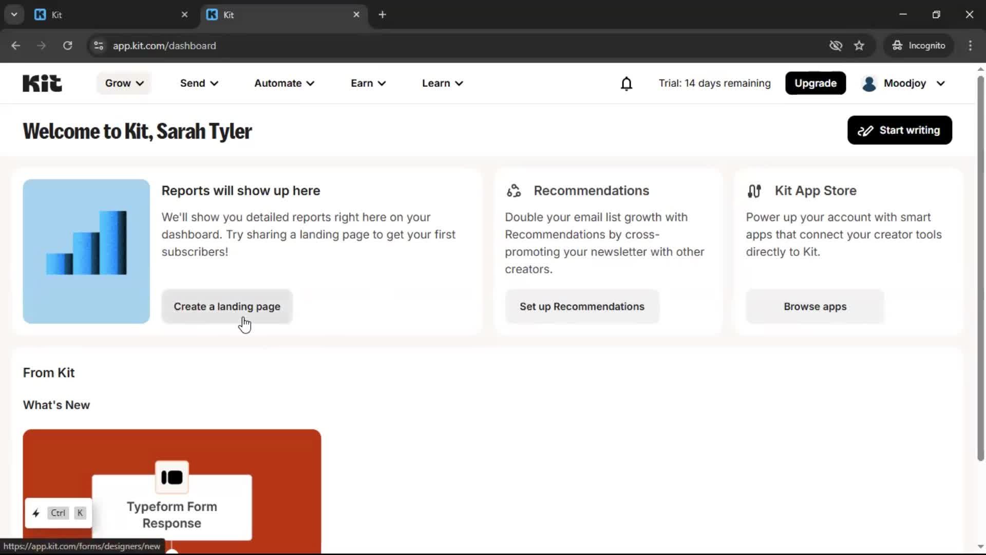Click the Recommendations icon
This screenshot has width=986, height=555.
(x=514, y=191)
